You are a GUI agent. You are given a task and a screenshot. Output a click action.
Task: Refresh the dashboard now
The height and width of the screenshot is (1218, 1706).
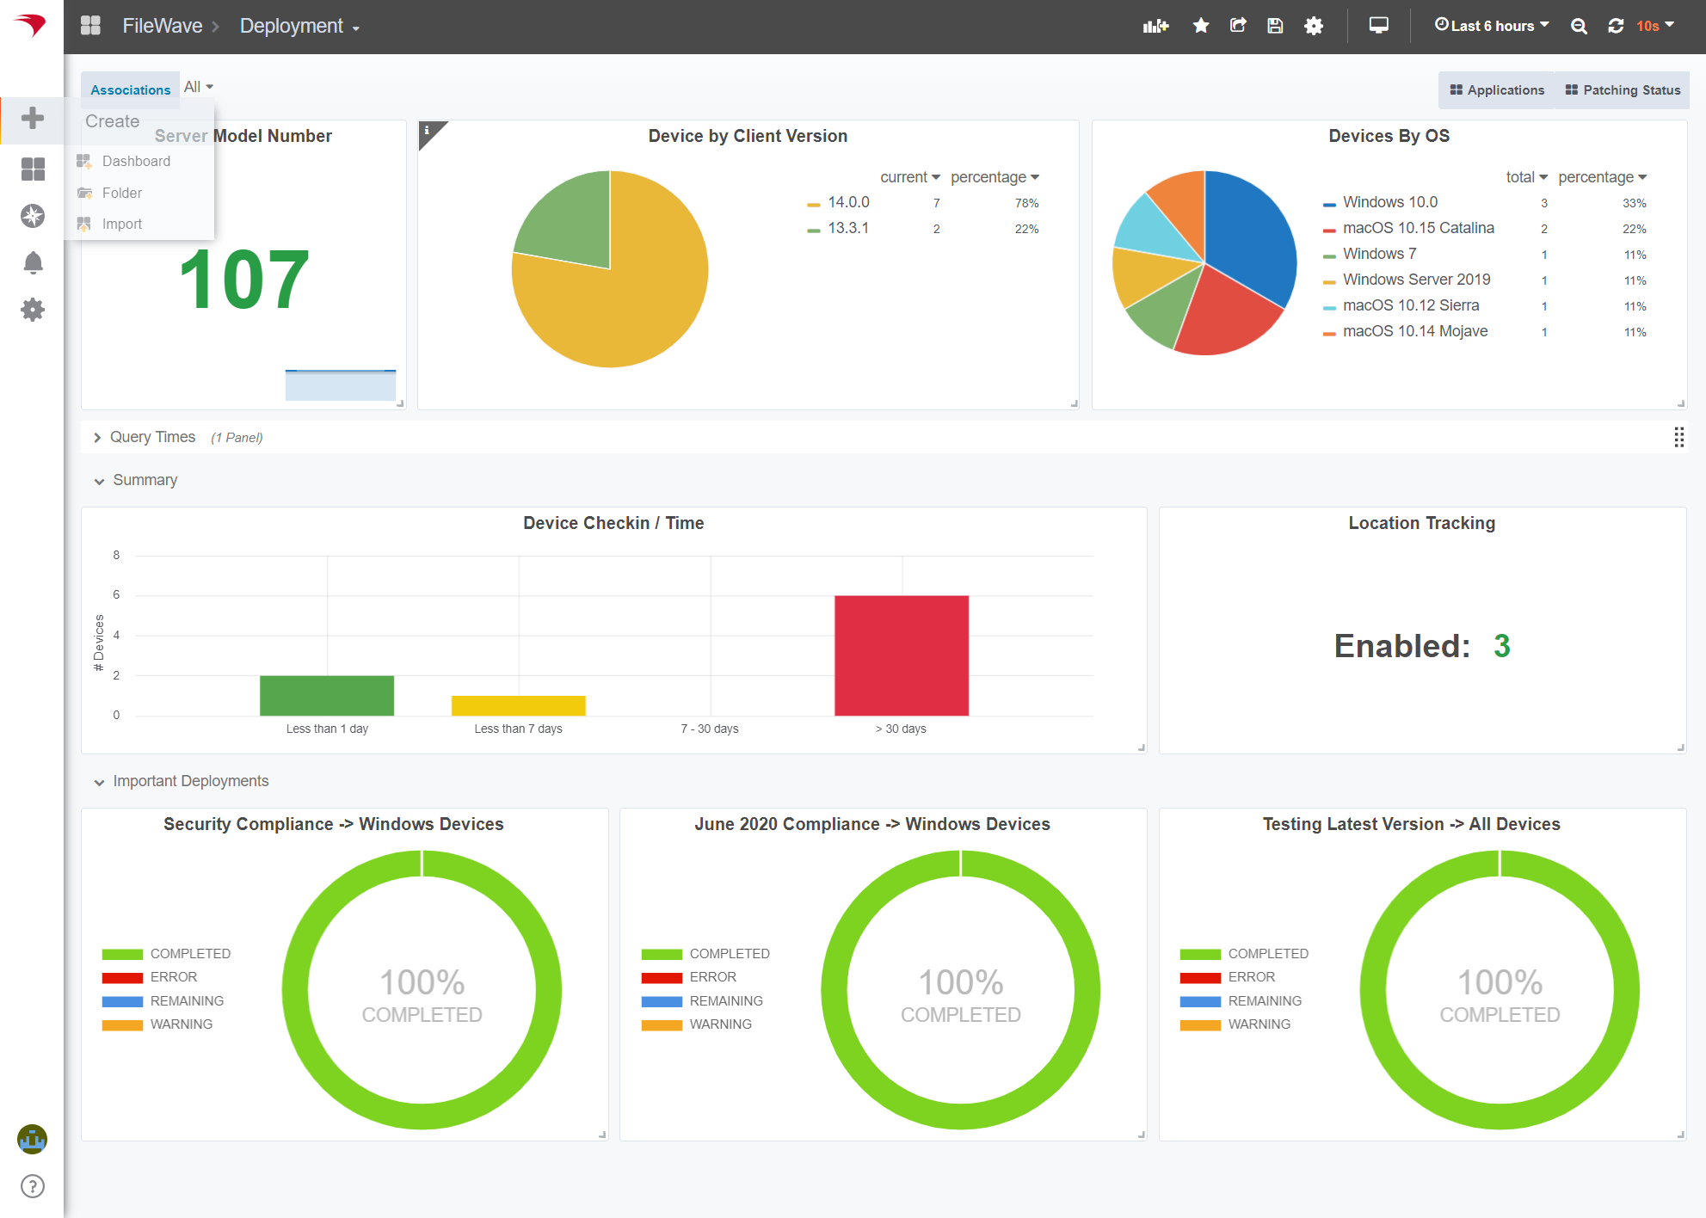(1616, 26)
